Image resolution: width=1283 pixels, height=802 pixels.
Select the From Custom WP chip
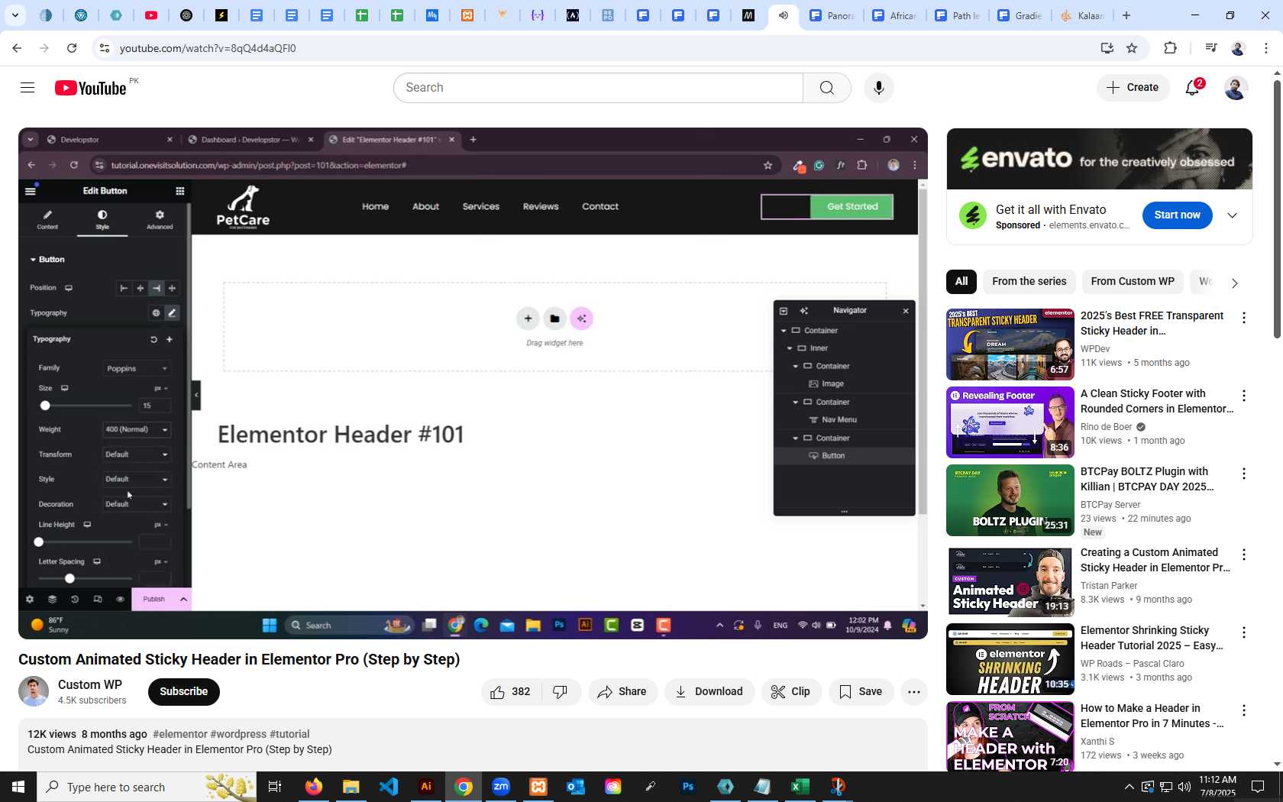[1133, 282]
